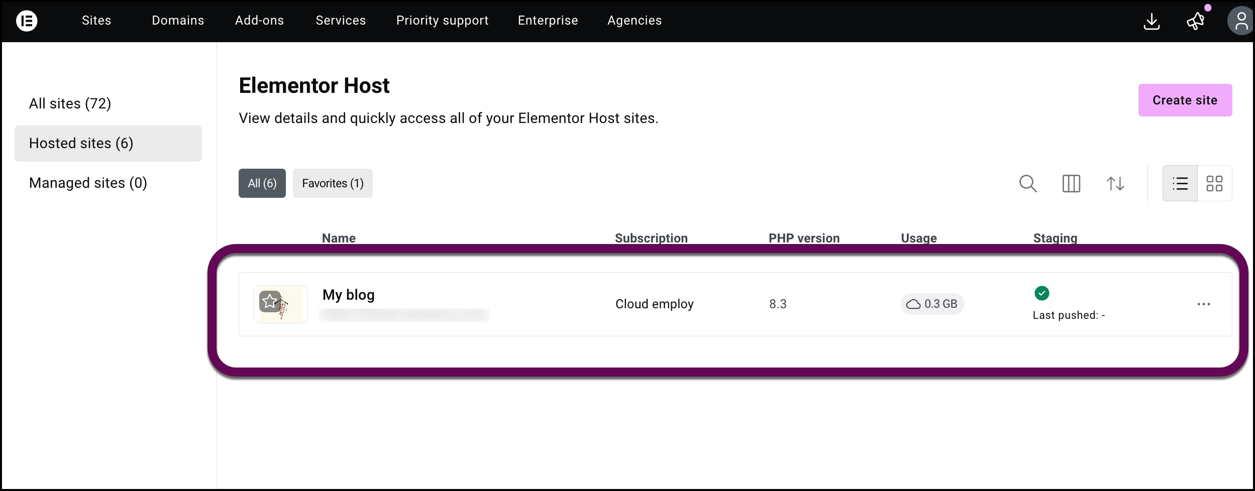This screenshot has height=491, width=1255.
Task: Open the megaphone announcements icon
Action: tap(1196, 21)
